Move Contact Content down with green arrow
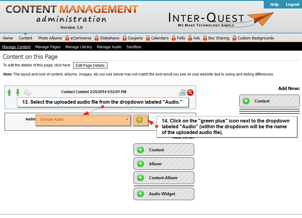This screenshot has width=302, height=218. pyautogui.click(x=18, y=92)
